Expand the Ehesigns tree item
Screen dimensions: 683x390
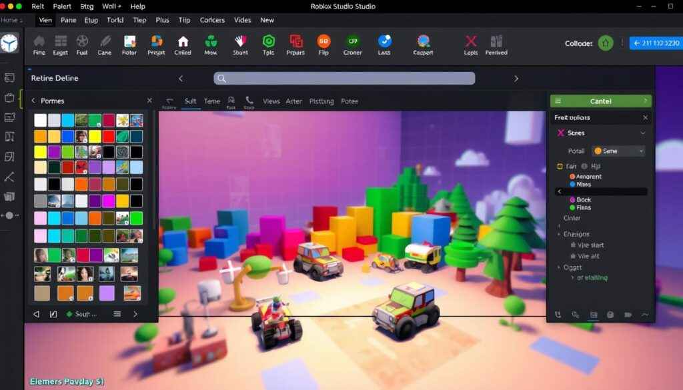(x=559, y=234)
